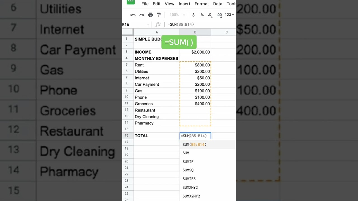Screen dimensions: 358x201
Task: Click the empty Pharmacy amount cell B14
Action: [195, 123]
